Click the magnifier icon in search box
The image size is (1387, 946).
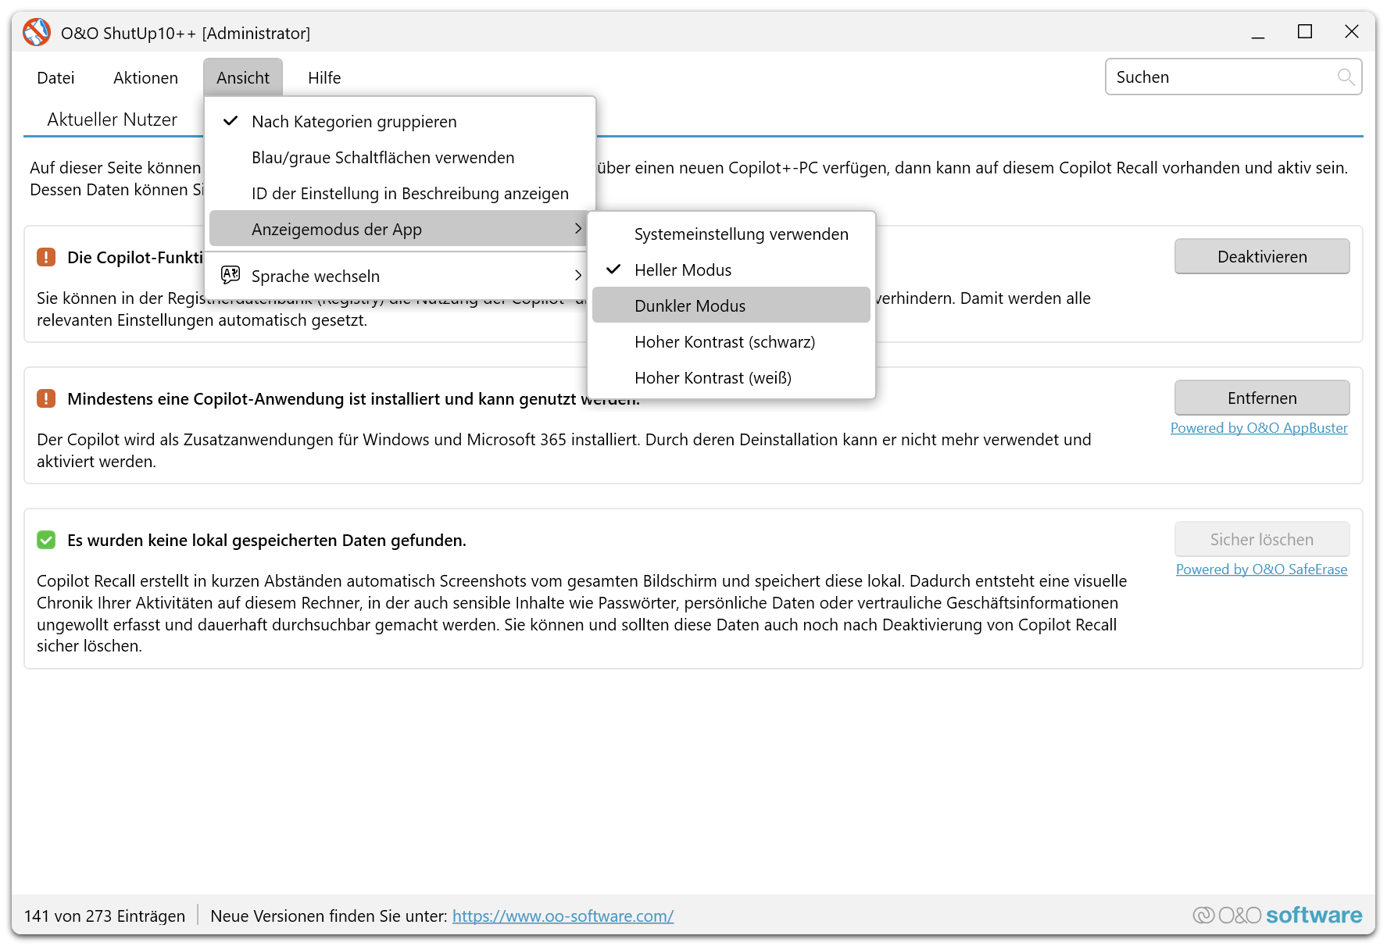(1345, 77)
